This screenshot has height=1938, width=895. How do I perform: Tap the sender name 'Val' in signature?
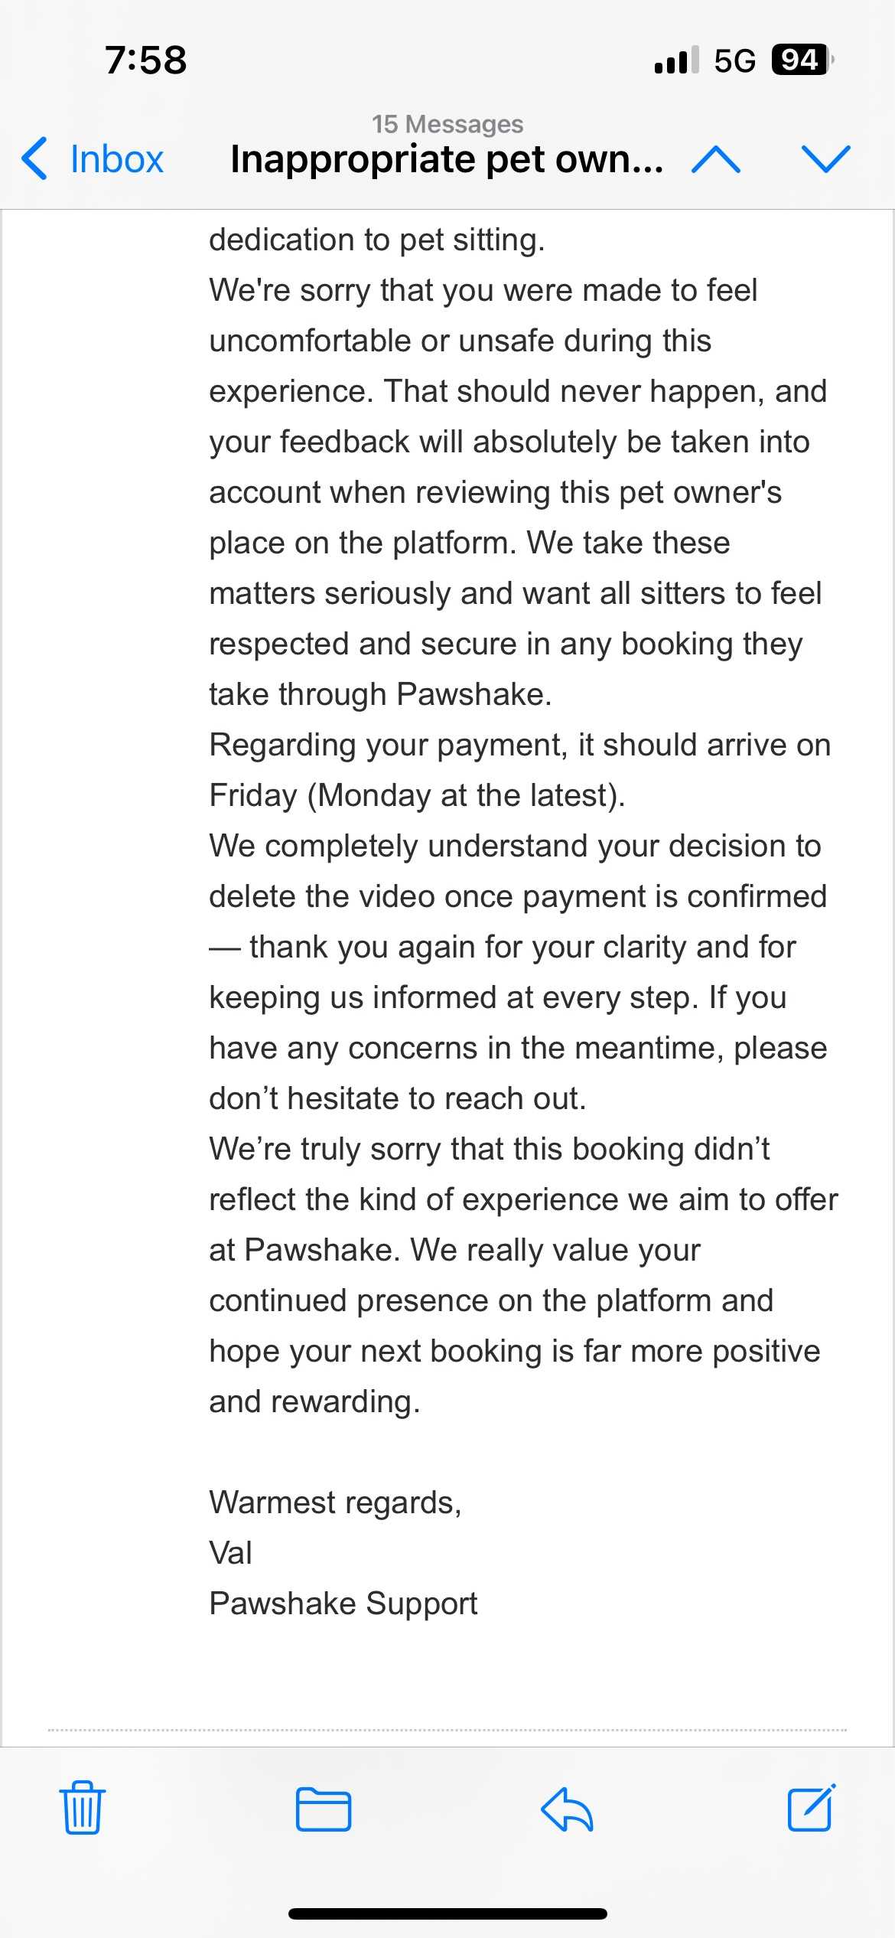[x=230, y=1553]
